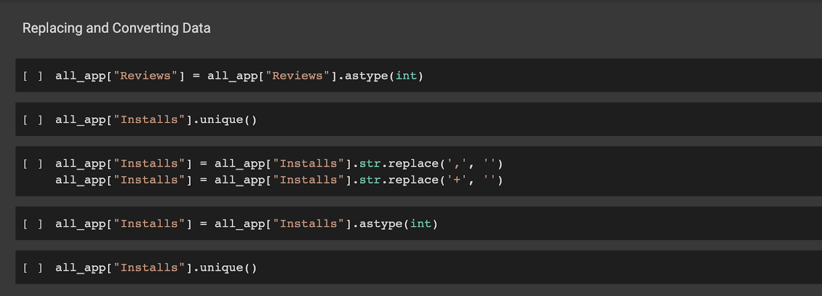Click the left-hand "Reviews" string in the top cell
Screen dimensions: 822x296
[145, 76]
